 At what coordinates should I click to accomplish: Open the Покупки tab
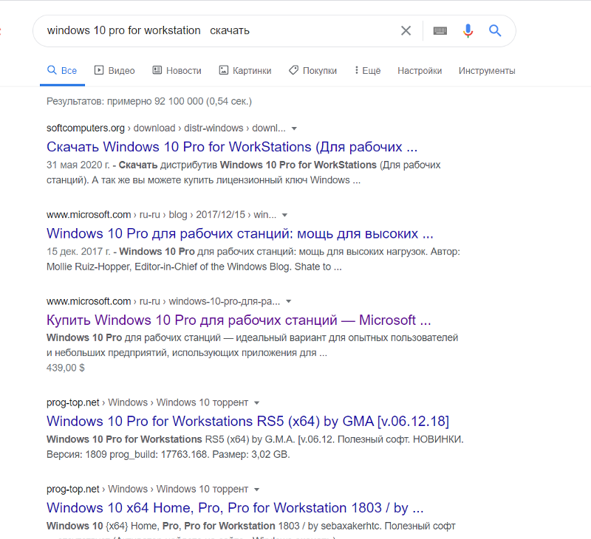pyautogui.click(x=312, y=70)
